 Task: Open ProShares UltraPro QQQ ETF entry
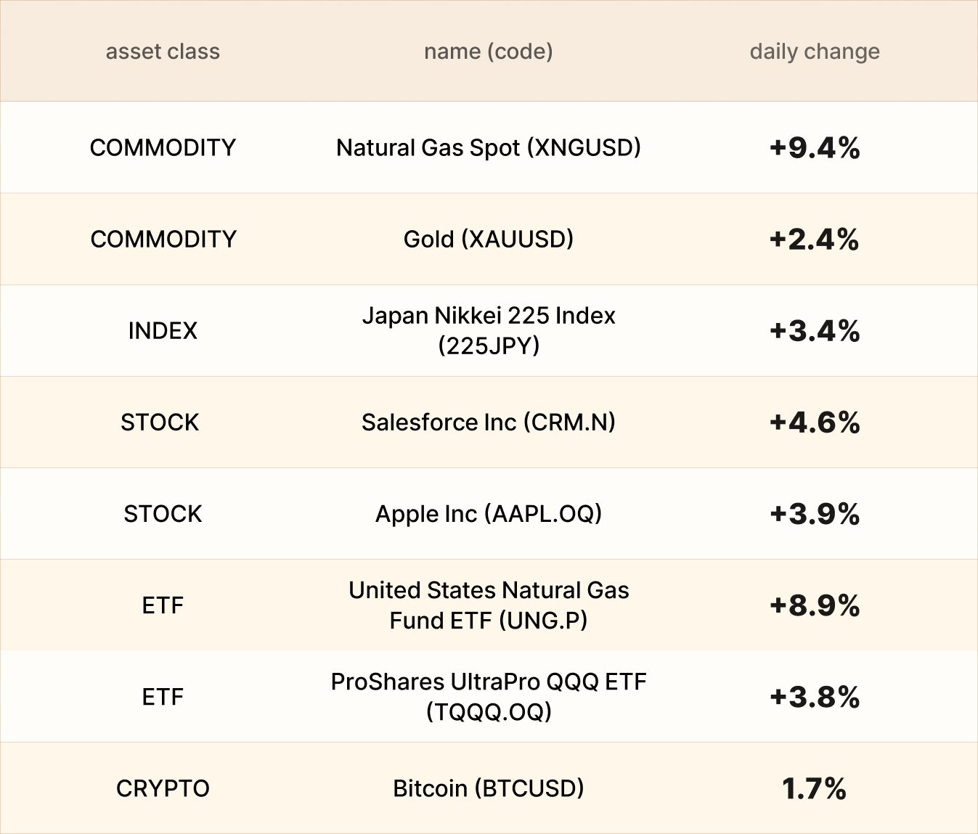point(488,696)
